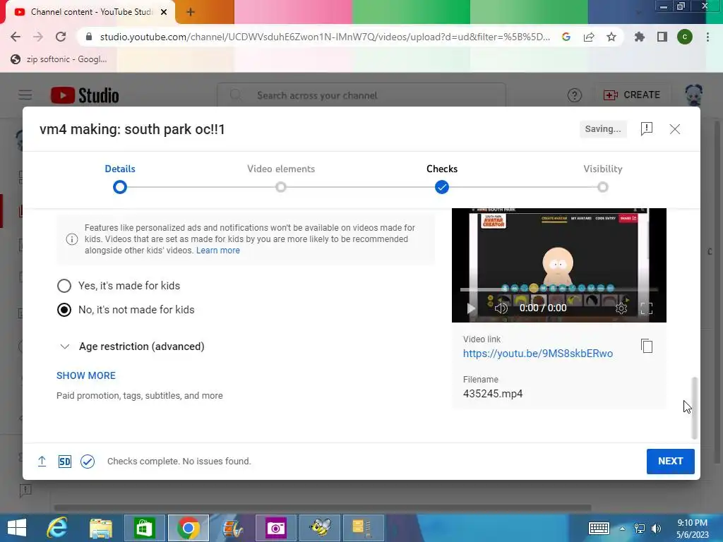The width and height of the screenshot is (723, 542).
Task: Click the dialog vertical scrollbar
Action: coord(695,408)
